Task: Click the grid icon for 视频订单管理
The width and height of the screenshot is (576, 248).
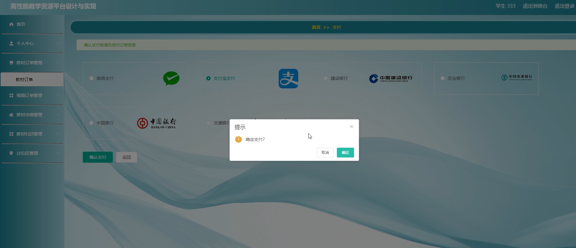Action: tap(11, 95)
